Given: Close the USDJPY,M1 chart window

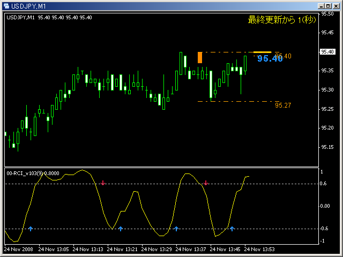Looking at the screenshot, I should pos(336,6).
